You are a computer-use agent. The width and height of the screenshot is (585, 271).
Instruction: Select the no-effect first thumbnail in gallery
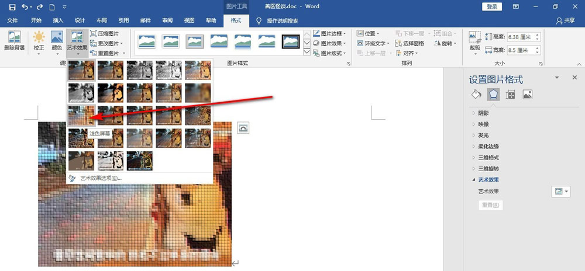[81, 70]
